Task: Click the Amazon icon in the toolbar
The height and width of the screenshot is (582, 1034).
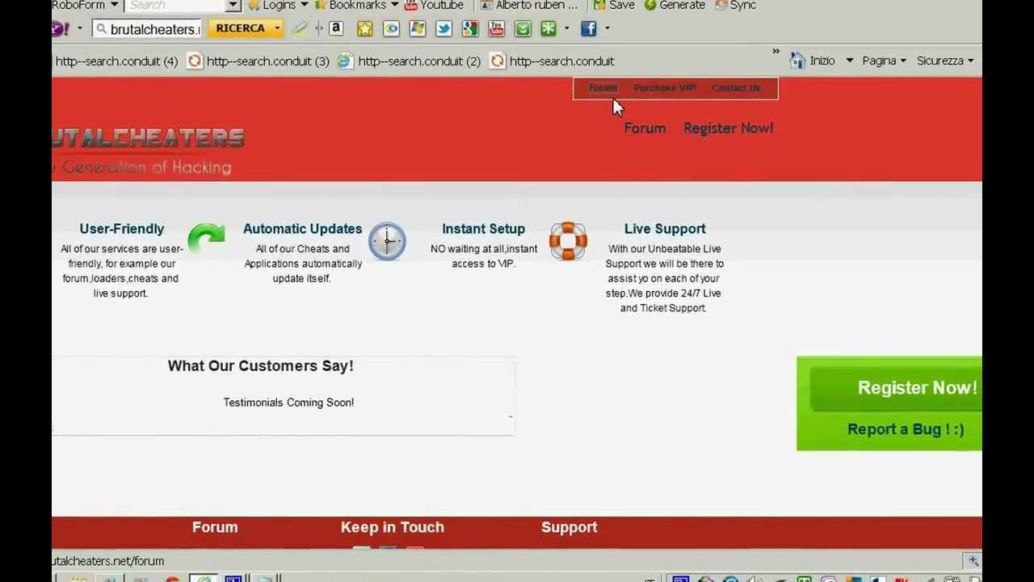Action: coord(336,28)
